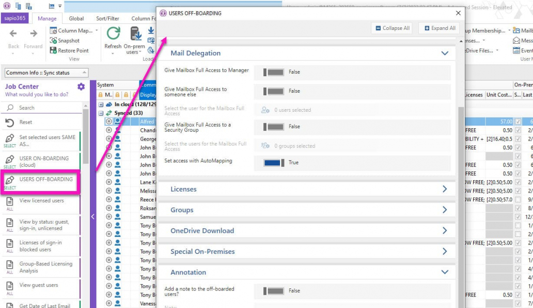Viewport: 533px width, 308px height.
Task: Open the sapio365 tab
Action: tap(14, 19)
